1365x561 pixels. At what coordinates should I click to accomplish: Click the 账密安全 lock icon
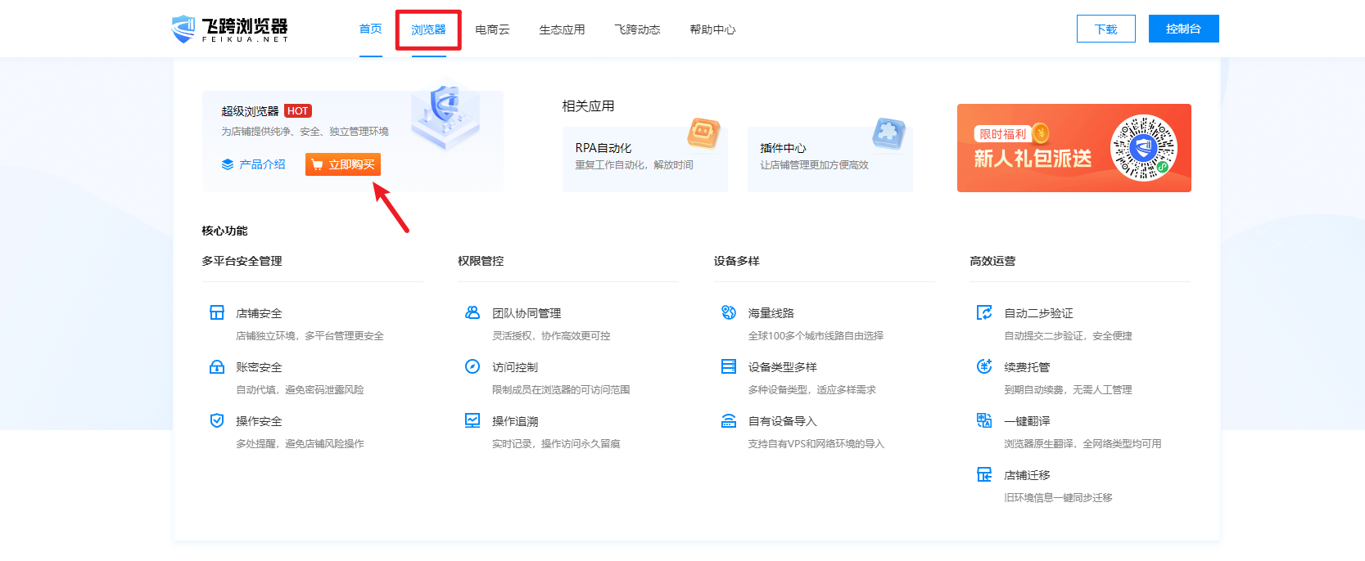point(217,366)
